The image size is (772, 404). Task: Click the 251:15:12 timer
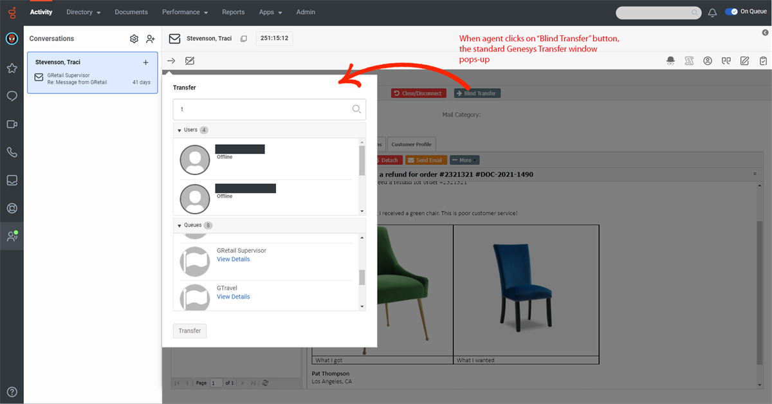[274, 39]
